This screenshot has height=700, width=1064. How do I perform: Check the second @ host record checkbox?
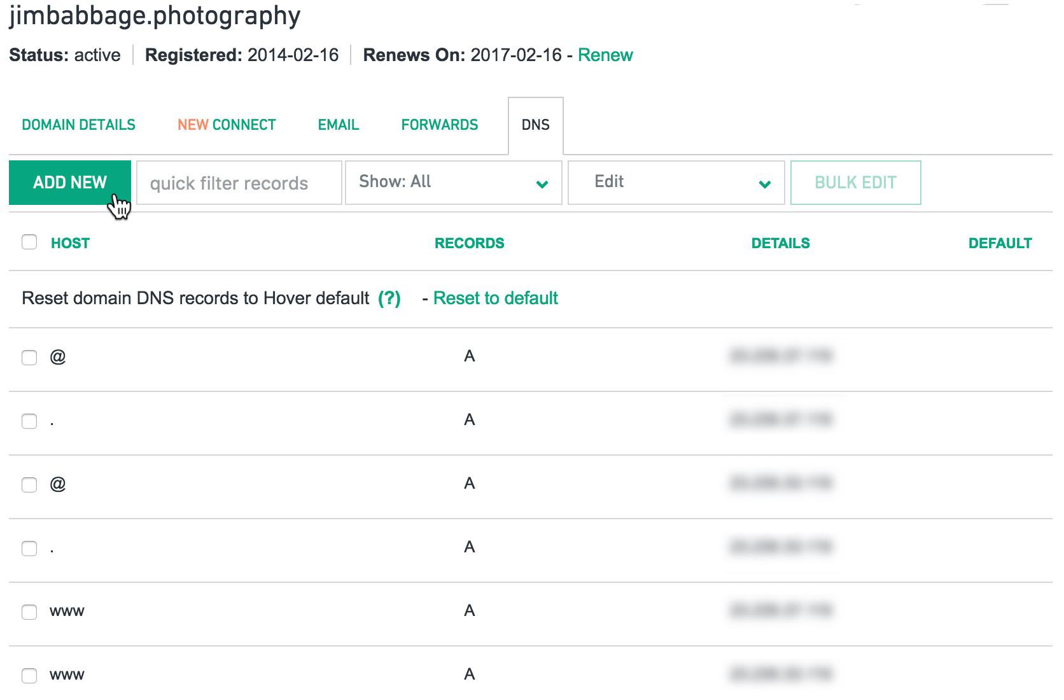pyautogui.click(x=29, y=485)
